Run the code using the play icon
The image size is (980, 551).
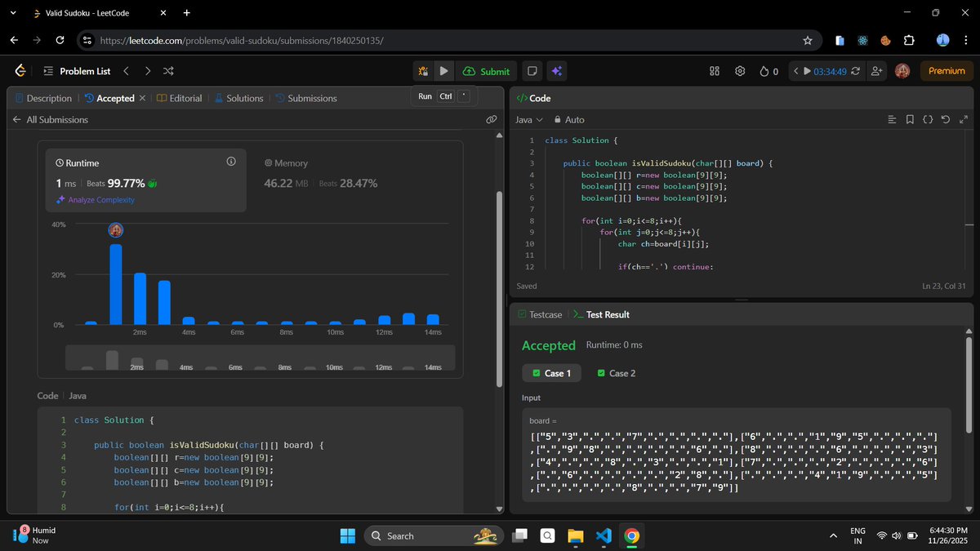[443, 71]
